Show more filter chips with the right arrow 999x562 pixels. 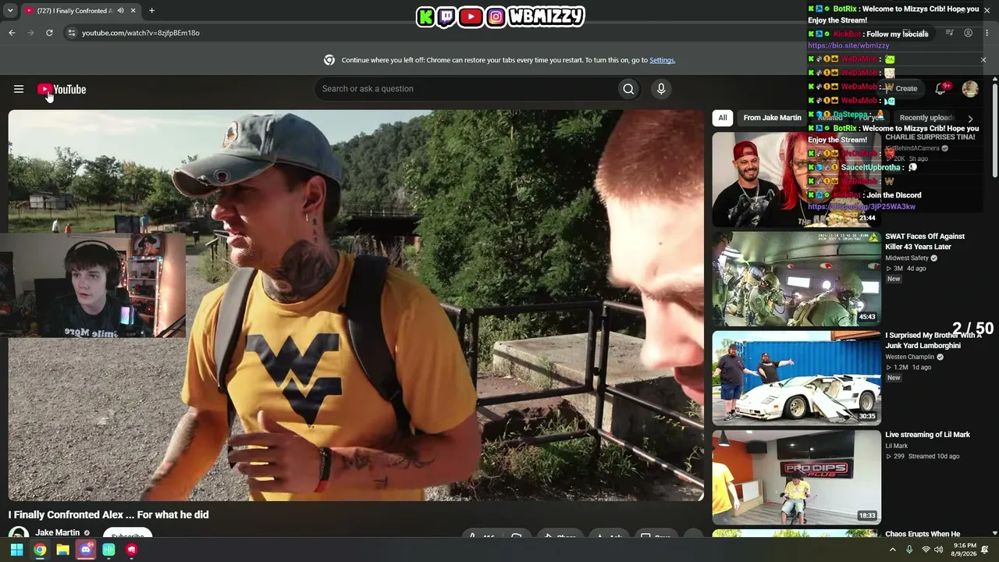[x=970, y=118]
